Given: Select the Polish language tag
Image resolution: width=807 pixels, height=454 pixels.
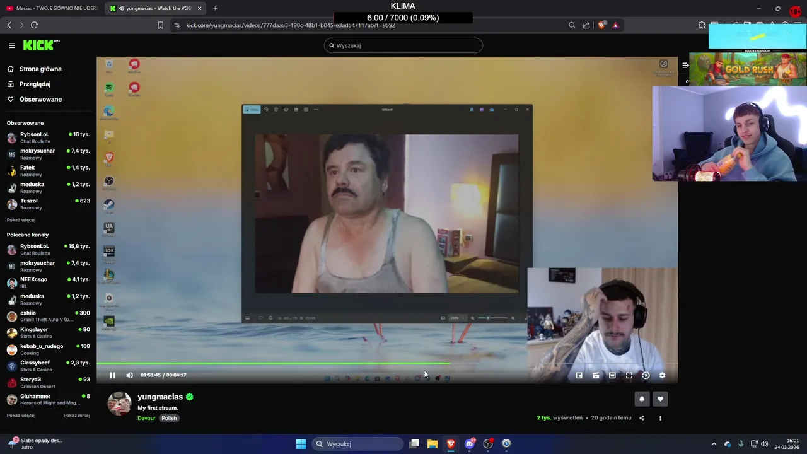Looking at the screenshot, I should point(169,418).
